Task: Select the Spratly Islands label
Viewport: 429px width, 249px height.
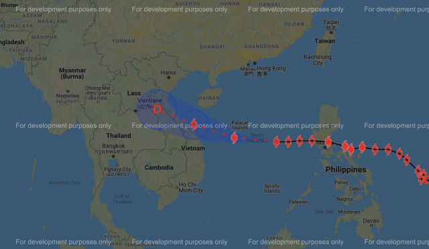Action: click(x=271, y=188)
